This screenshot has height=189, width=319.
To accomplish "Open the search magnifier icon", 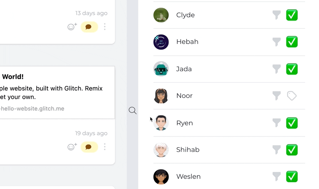I will [x=132, y=111].
